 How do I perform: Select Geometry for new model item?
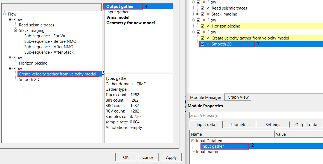pos(131,23)
